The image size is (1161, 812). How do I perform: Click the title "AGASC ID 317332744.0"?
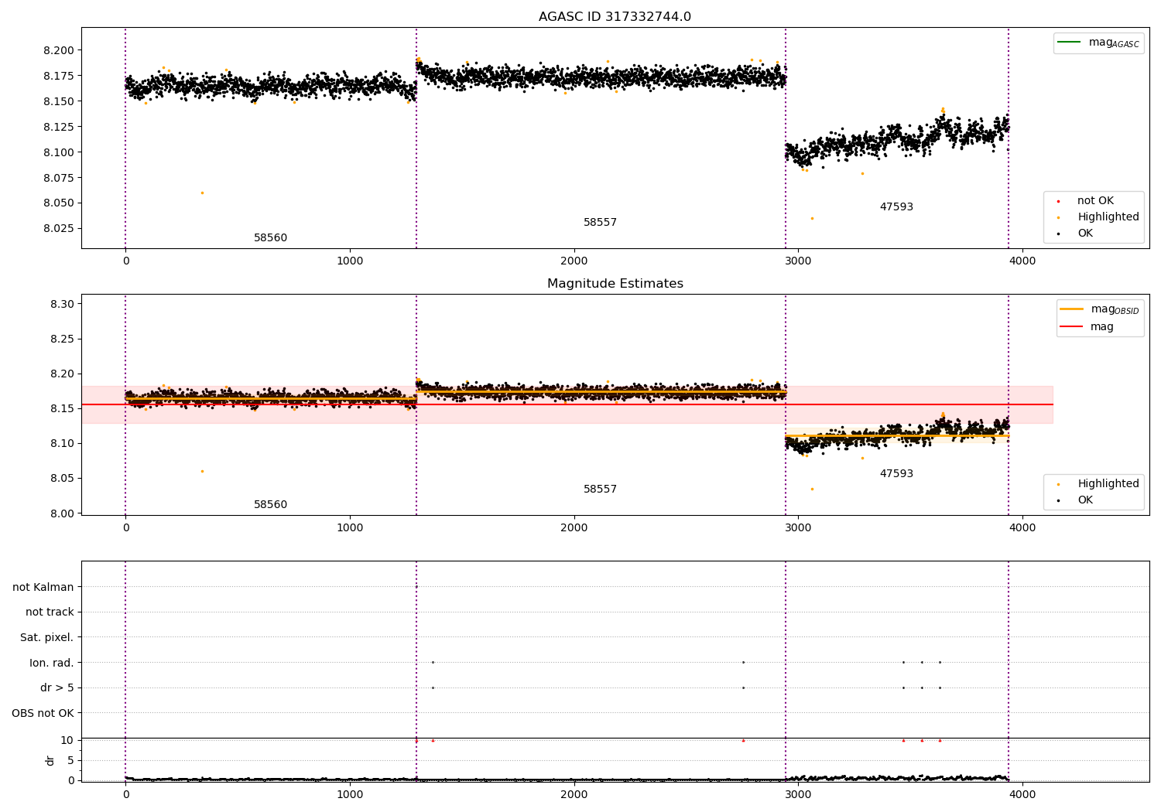tap(615, 17)
